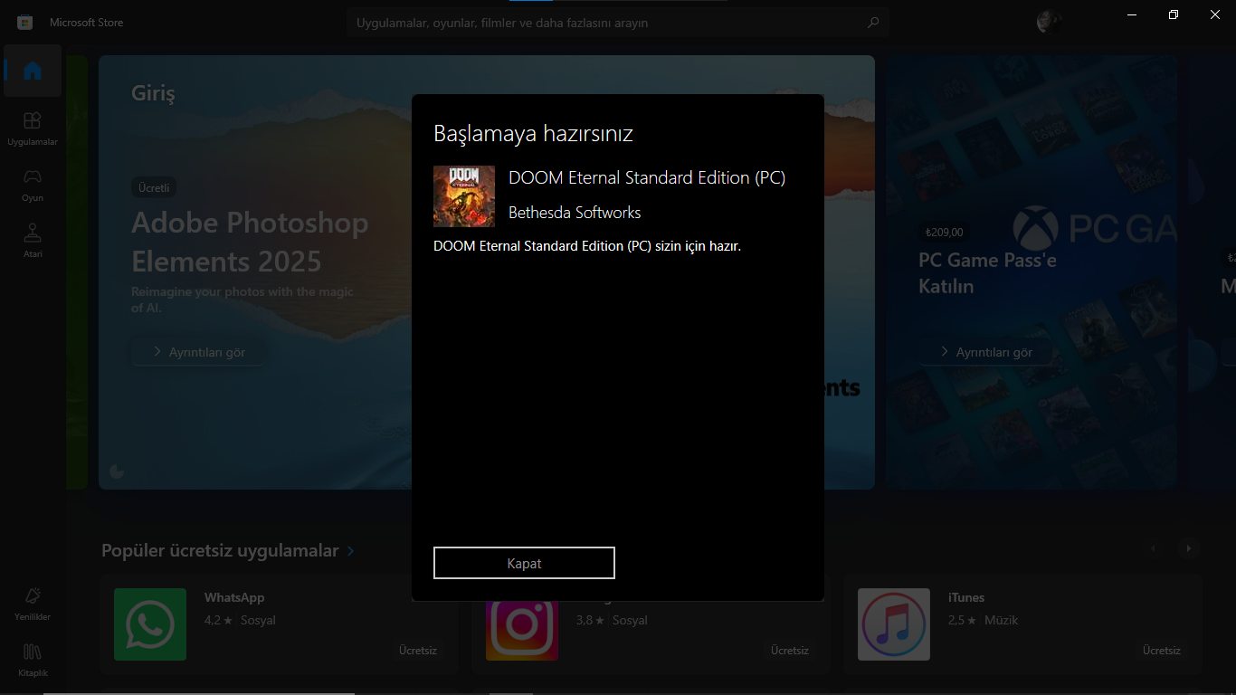Click the Ücretsiz button on Instagram card
Viewport: 1236px width, 695px height.
tap(790, 651)
